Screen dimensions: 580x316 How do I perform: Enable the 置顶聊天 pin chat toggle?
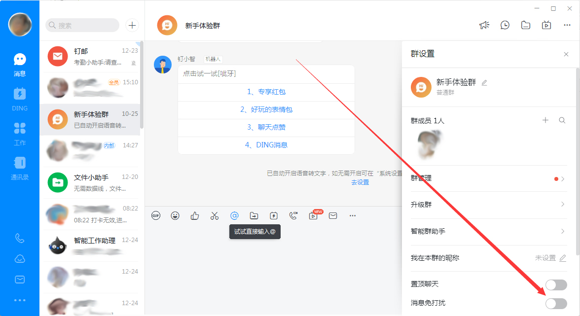556,285
